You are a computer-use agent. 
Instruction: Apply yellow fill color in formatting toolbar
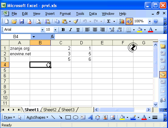pos(140,30)
